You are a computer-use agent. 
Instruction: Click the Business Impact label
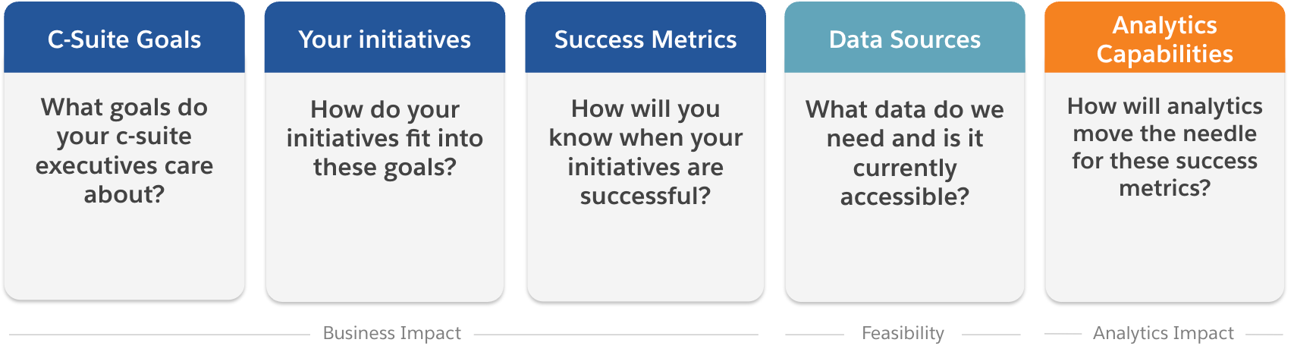tap(391, 333)
